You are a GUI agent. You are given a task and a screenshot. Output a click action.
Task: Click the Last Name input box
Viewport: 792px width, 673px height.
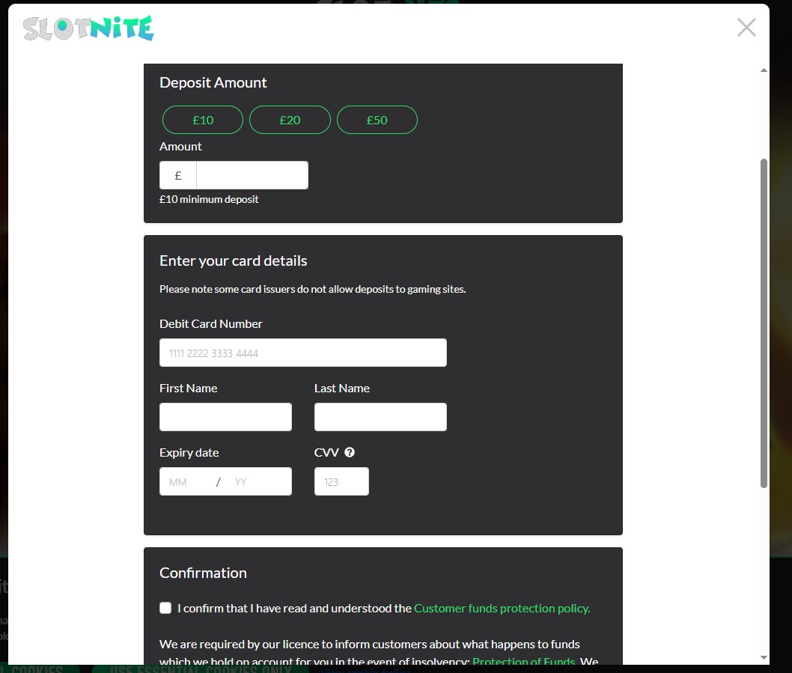point(380,417)
